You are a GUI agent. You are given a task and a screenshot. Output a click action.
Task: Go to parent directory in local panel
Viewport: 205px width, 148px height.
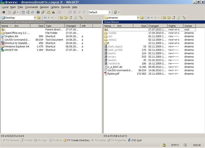[x=61, y=18]
